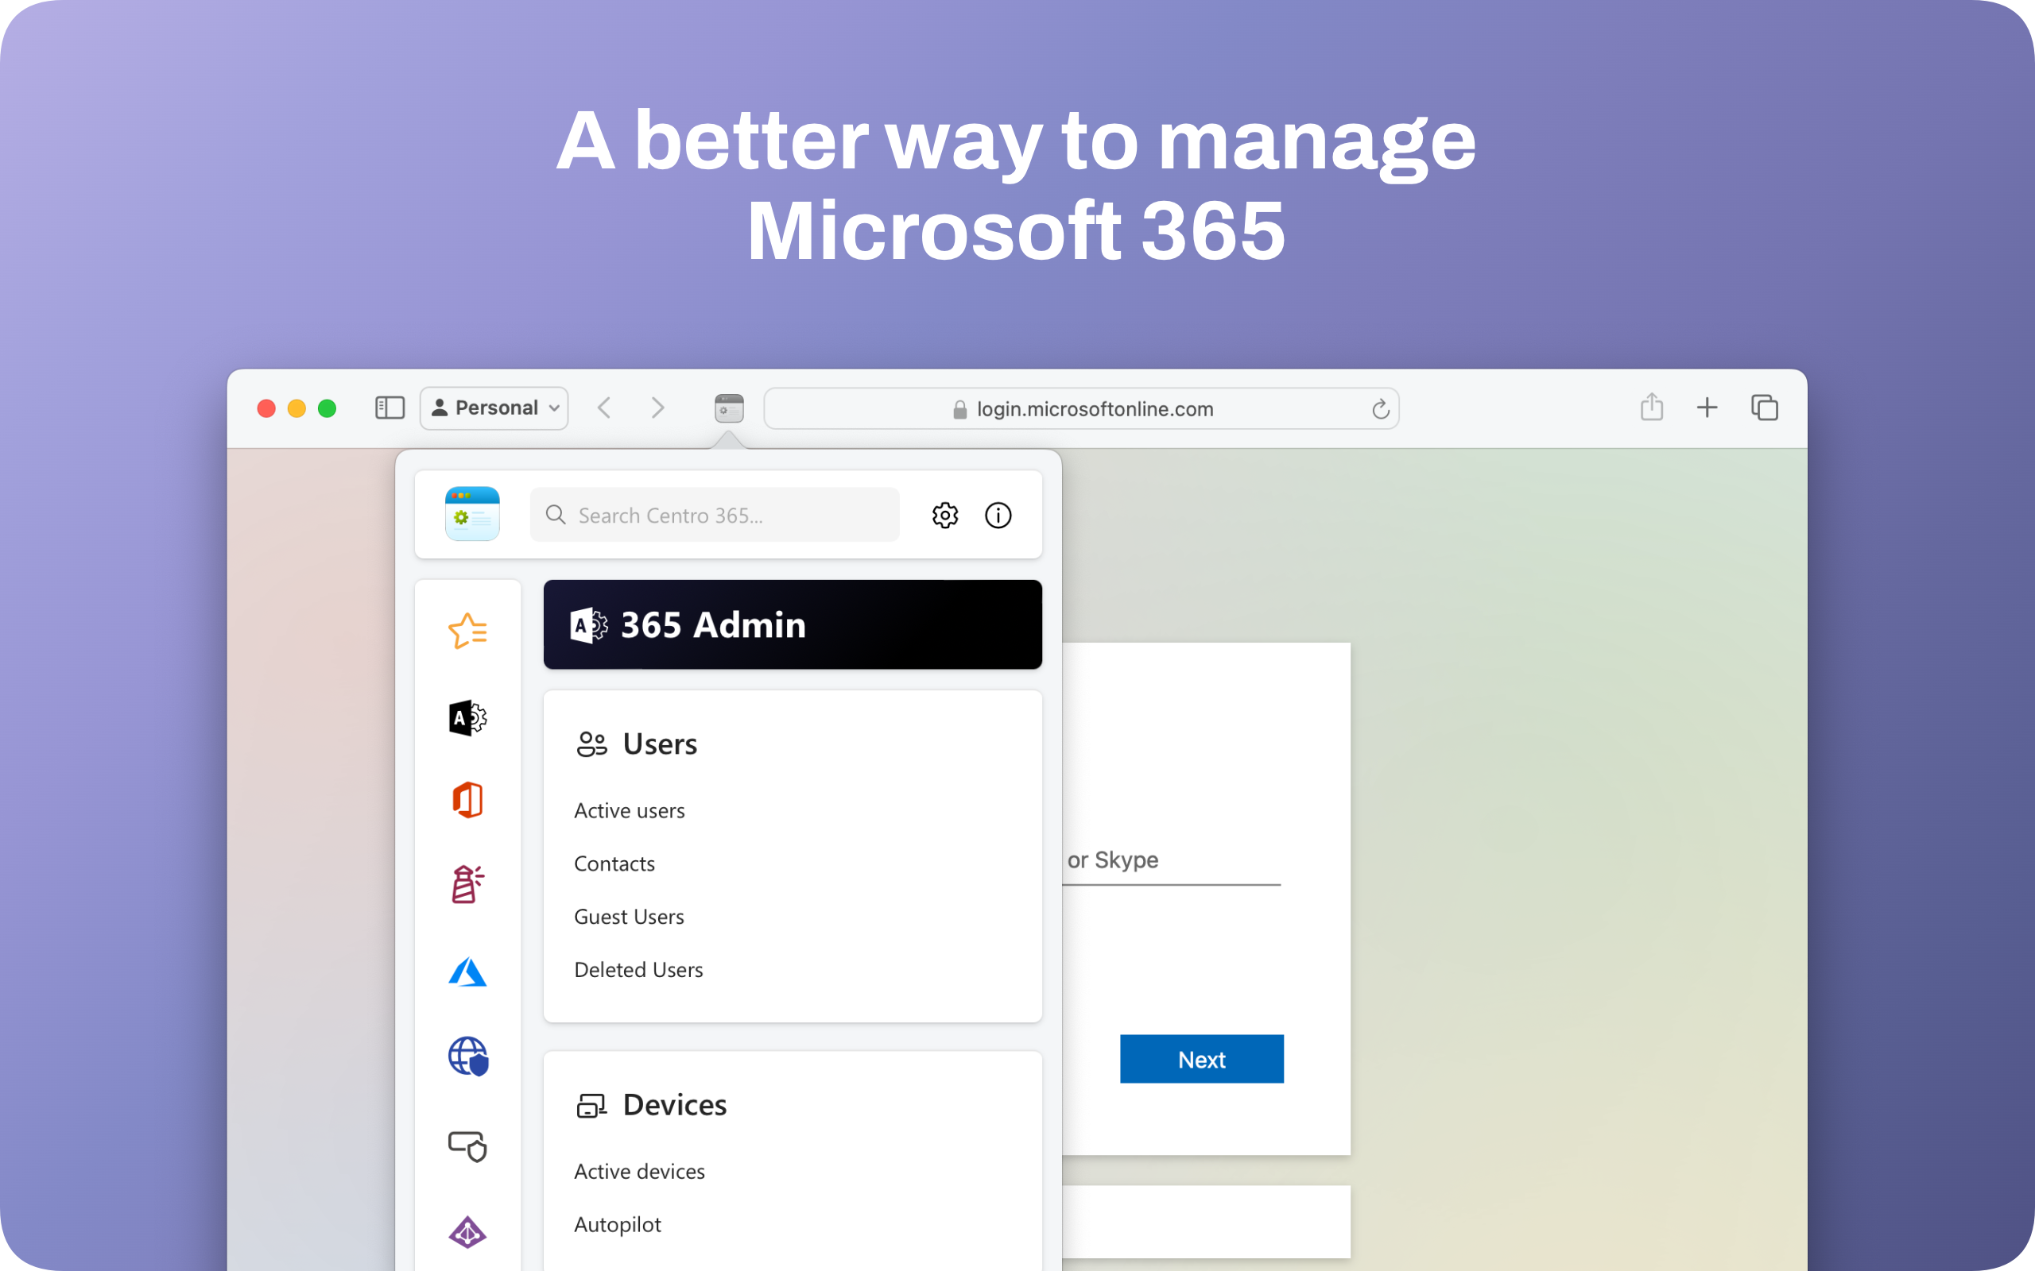2035x1271 pixels.
Task: Toggle the Safari sidebar button
Action: click(x=390, y=408)
